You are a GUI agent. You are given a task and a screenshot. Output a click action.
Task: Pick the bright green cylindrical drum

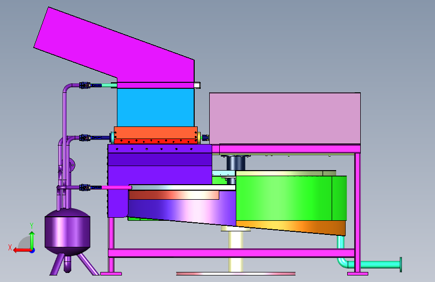[291, 198]
